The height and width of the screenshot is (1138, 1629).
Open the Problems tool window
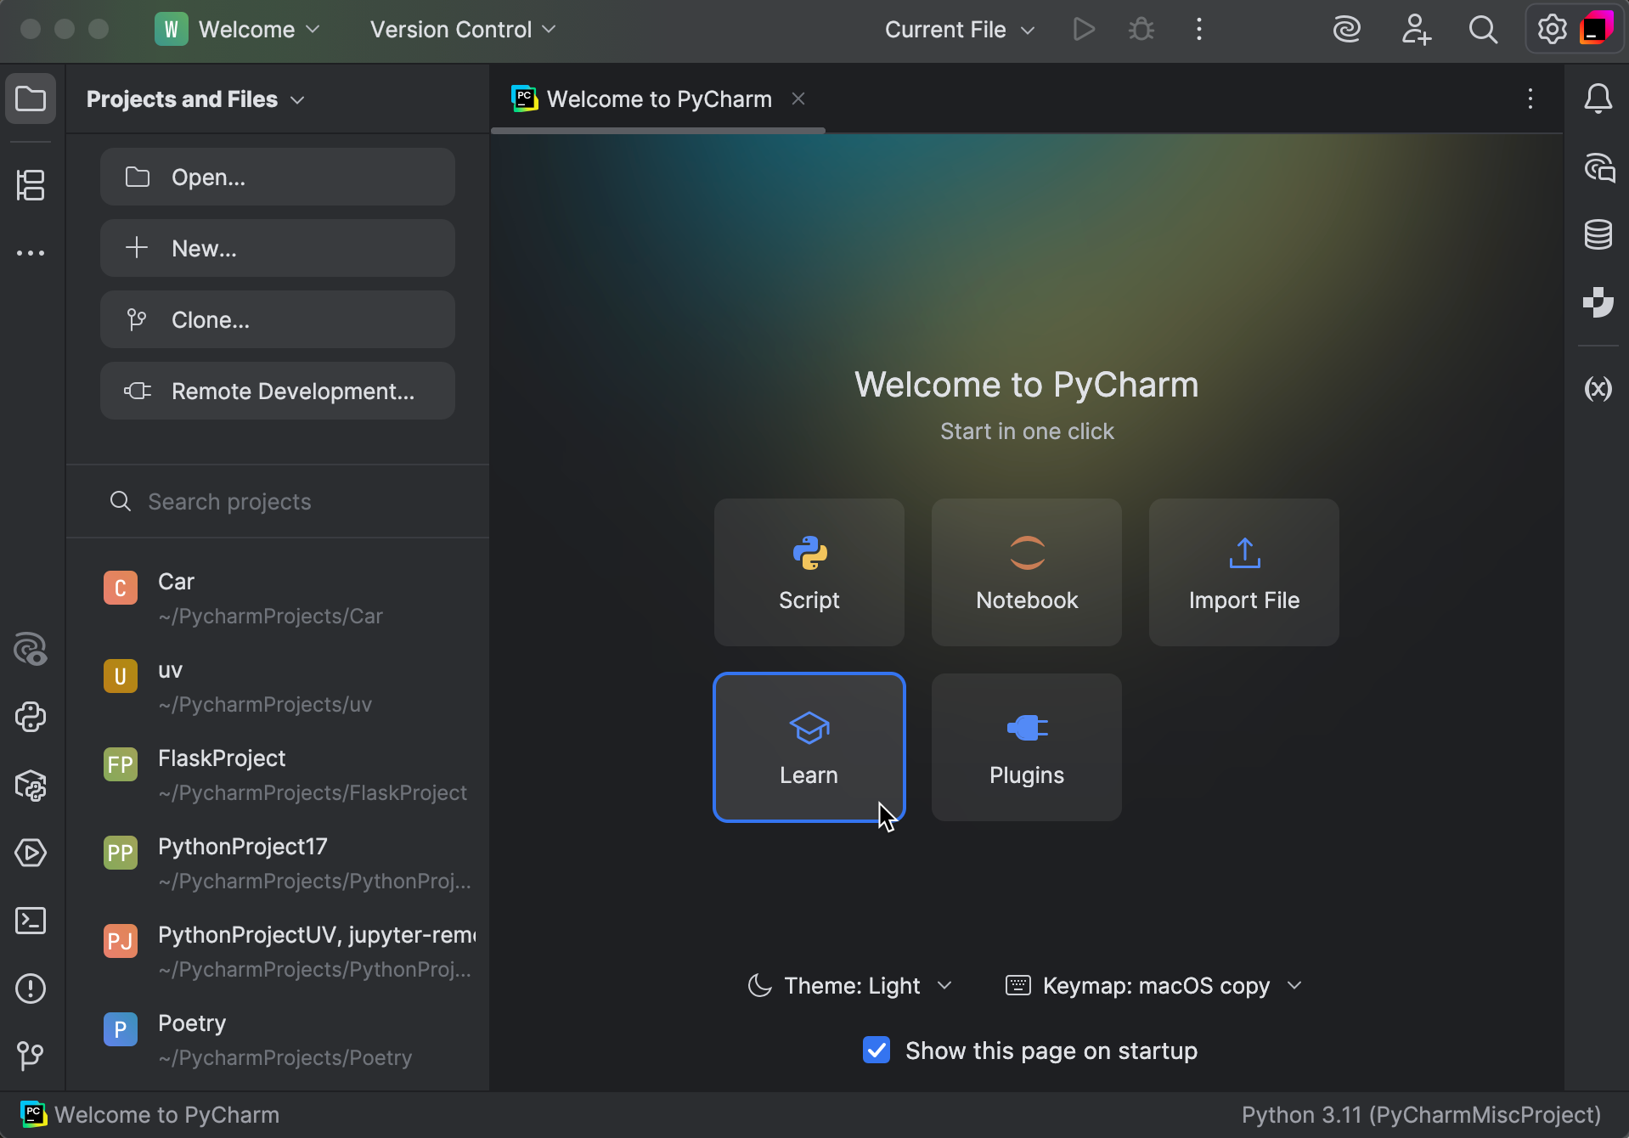click(31, 989)
